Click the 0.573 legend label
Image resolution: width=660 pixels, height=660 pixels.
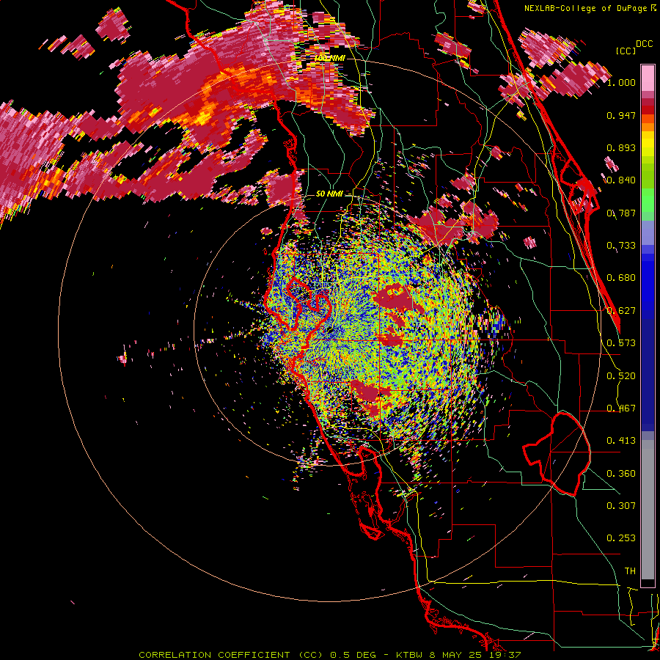click(x=621, y=343)
